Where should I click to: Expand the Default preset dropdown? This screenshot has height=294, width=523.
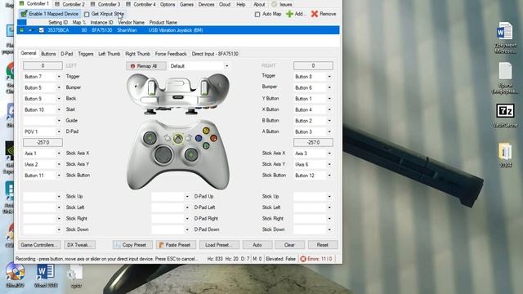tap(227, 66)
